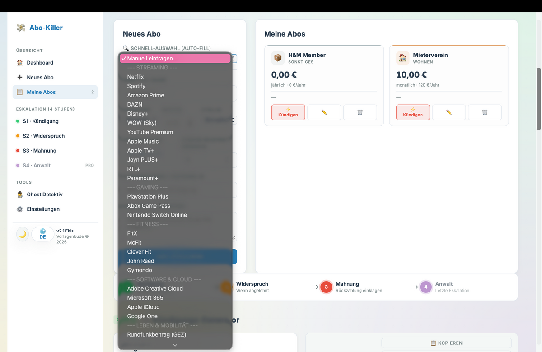This screenshot has width=542, height=352.
Task: Click the Widerspruch step label
Action: 252,284
